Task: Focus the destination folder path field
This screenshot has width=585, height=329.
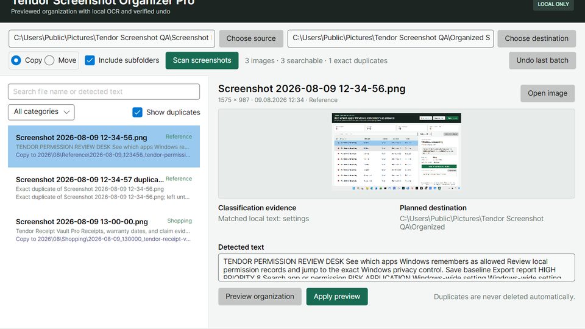Action: 391,38
